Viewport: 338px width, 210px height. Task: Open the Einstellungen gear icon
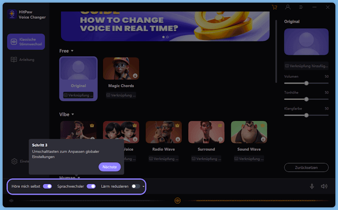coord(14,161)
